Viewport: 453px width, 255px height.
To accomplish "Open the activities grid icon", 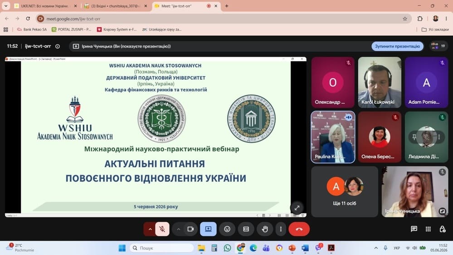I will 428,229.
